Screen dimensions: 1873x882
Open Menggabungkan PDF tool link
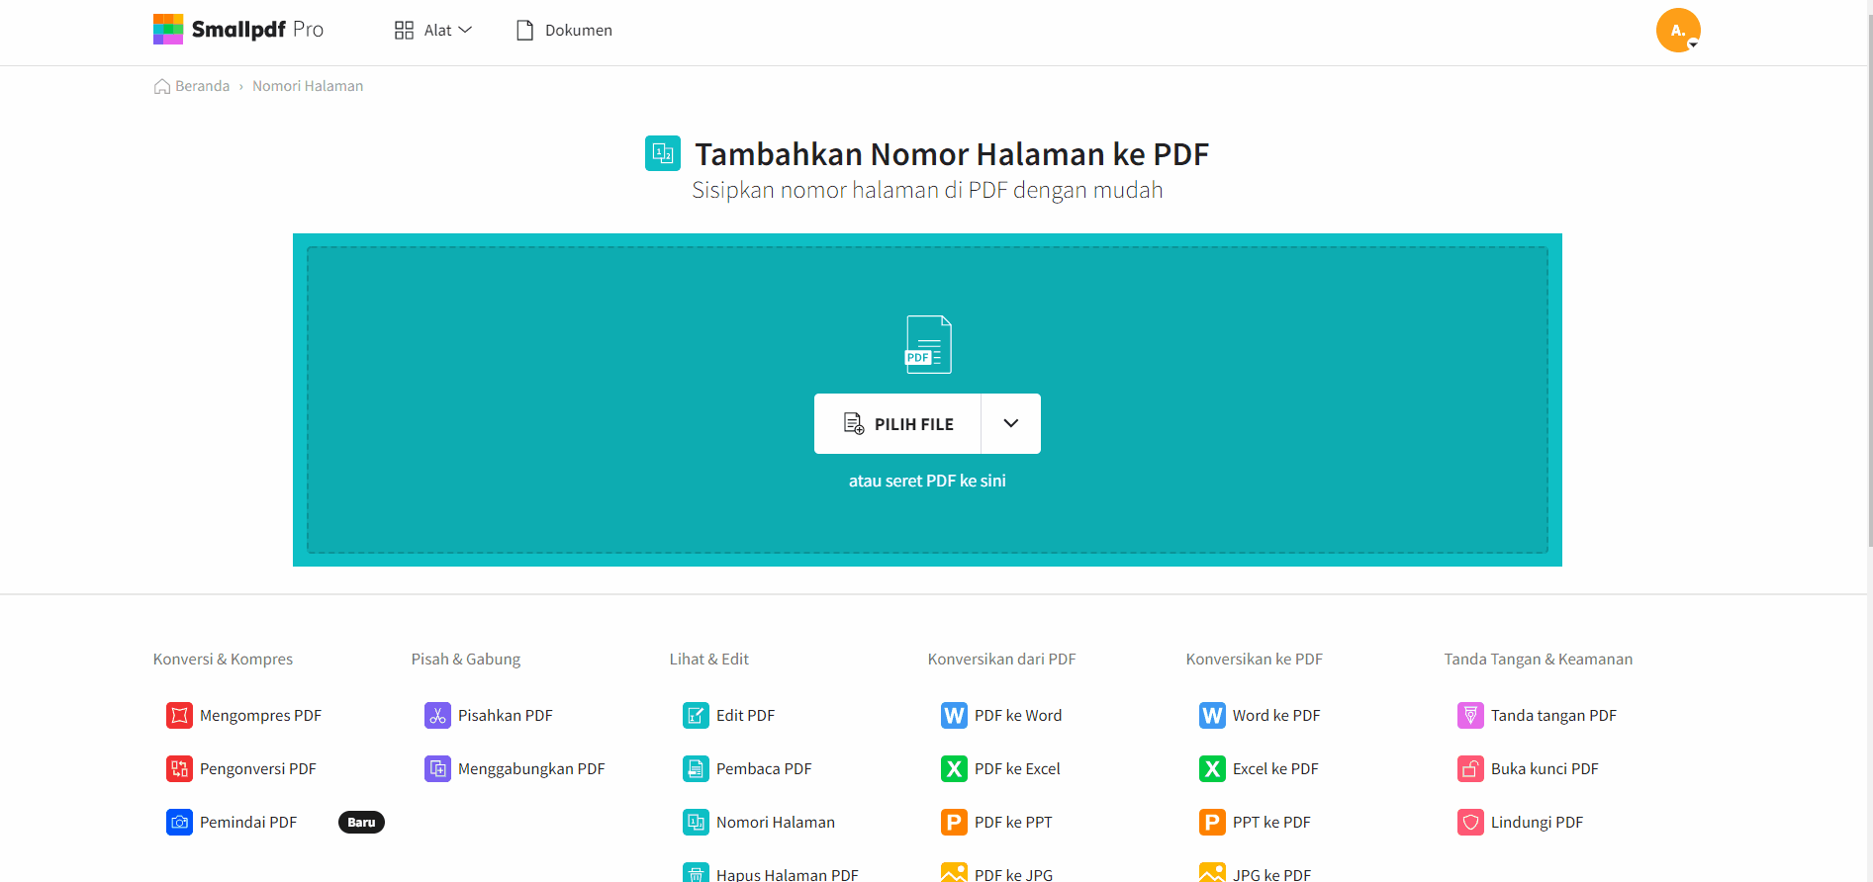click(x=531, y=768)
